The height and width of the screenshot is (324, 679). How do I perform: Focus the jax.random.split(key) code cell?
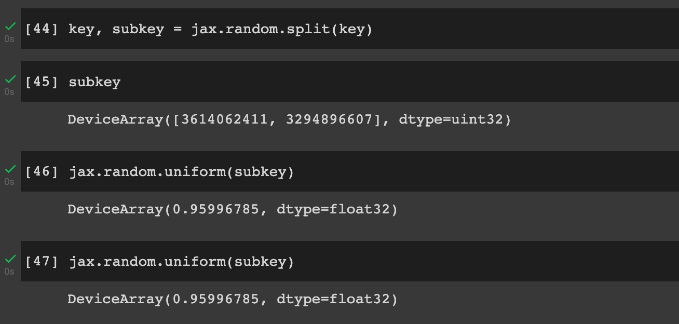(350, 29)
